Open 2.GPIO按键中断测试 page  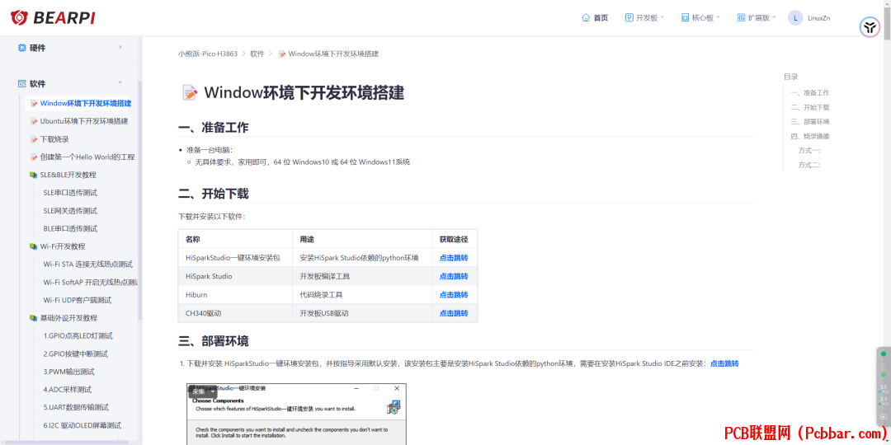[76, 354]
